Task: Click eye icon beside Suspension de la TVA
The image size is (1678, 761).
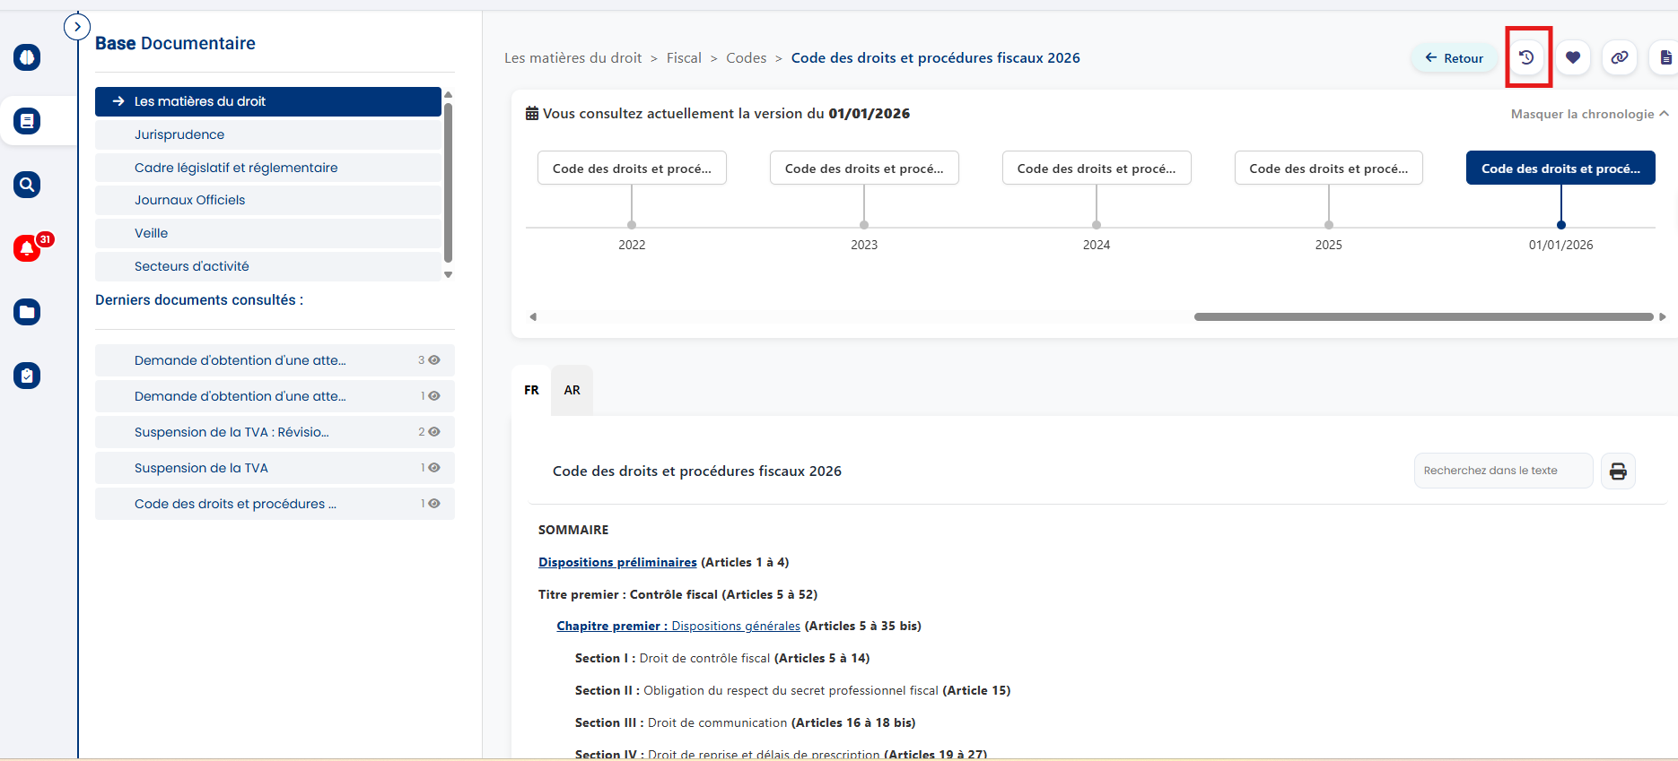Action: (434, 468)
